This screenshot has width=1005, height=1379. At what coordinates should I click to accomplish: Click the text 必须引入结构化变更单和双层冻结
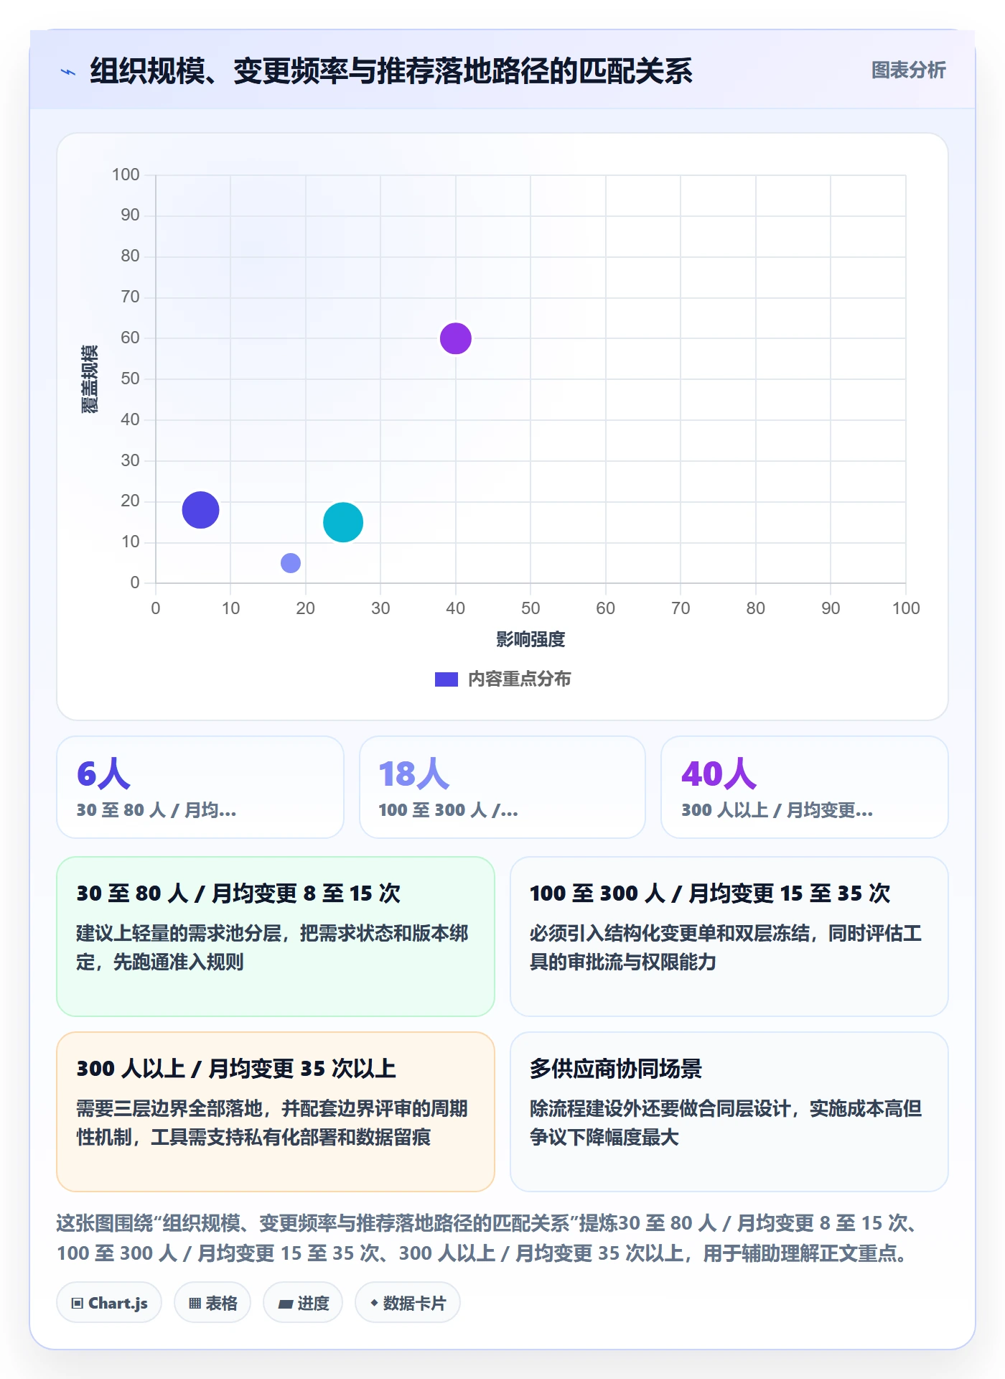point(670,933)
